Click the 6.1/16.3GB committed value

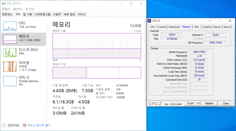(x=63, y=102)
